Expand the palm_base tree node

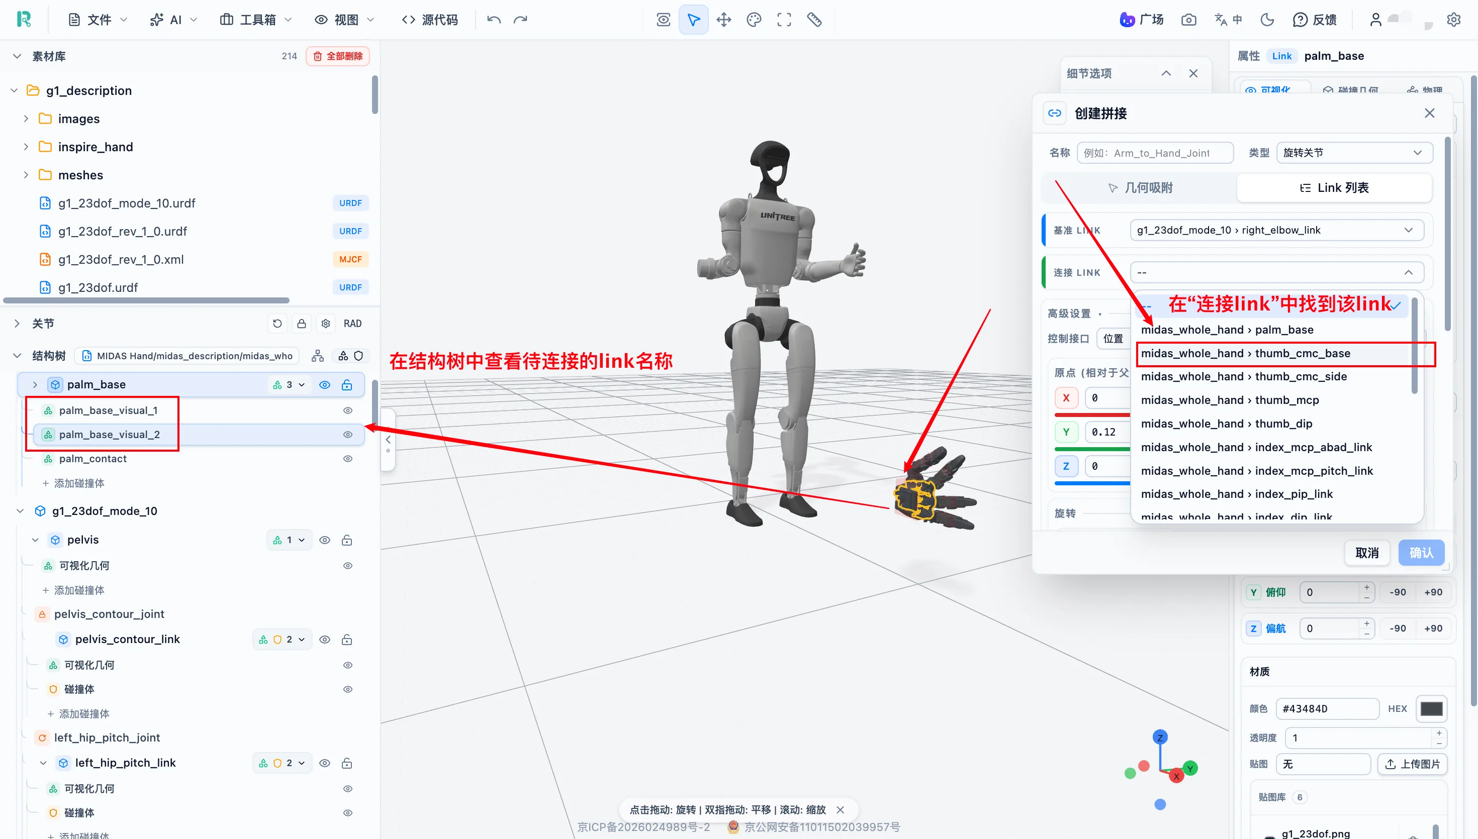pyautogui.click(x=35, y=384)
